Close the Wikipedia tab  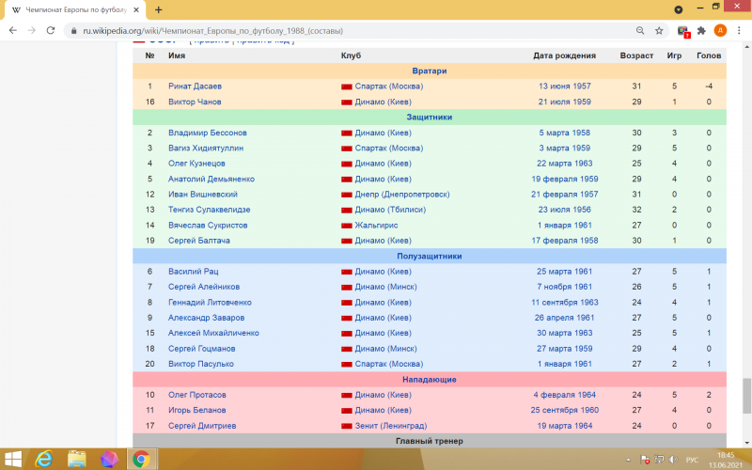point(136,9)
